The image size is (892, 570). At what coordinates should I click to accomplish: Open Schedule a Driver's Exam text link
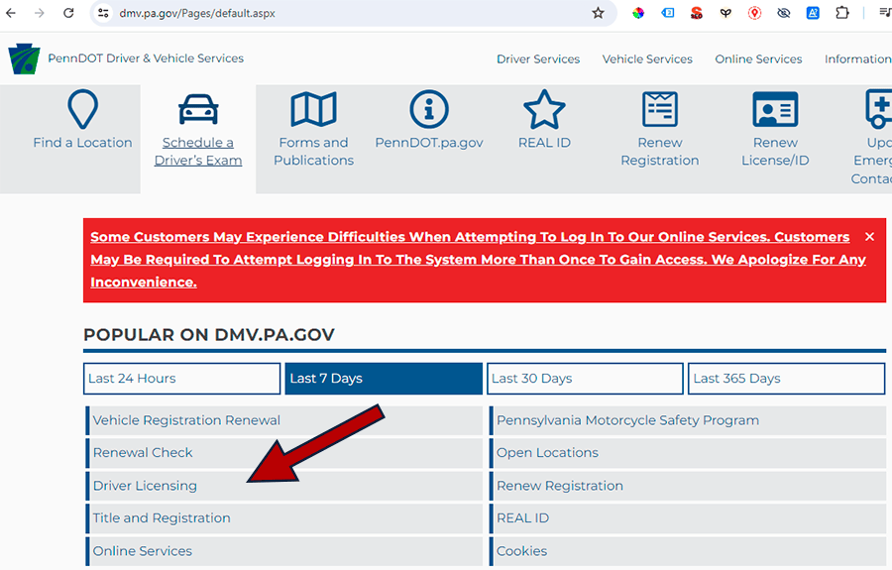(x=198, y=152)
